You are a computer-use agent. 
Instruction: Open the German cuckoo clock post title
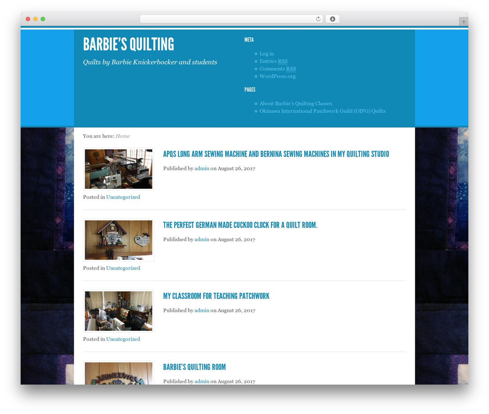240,225
